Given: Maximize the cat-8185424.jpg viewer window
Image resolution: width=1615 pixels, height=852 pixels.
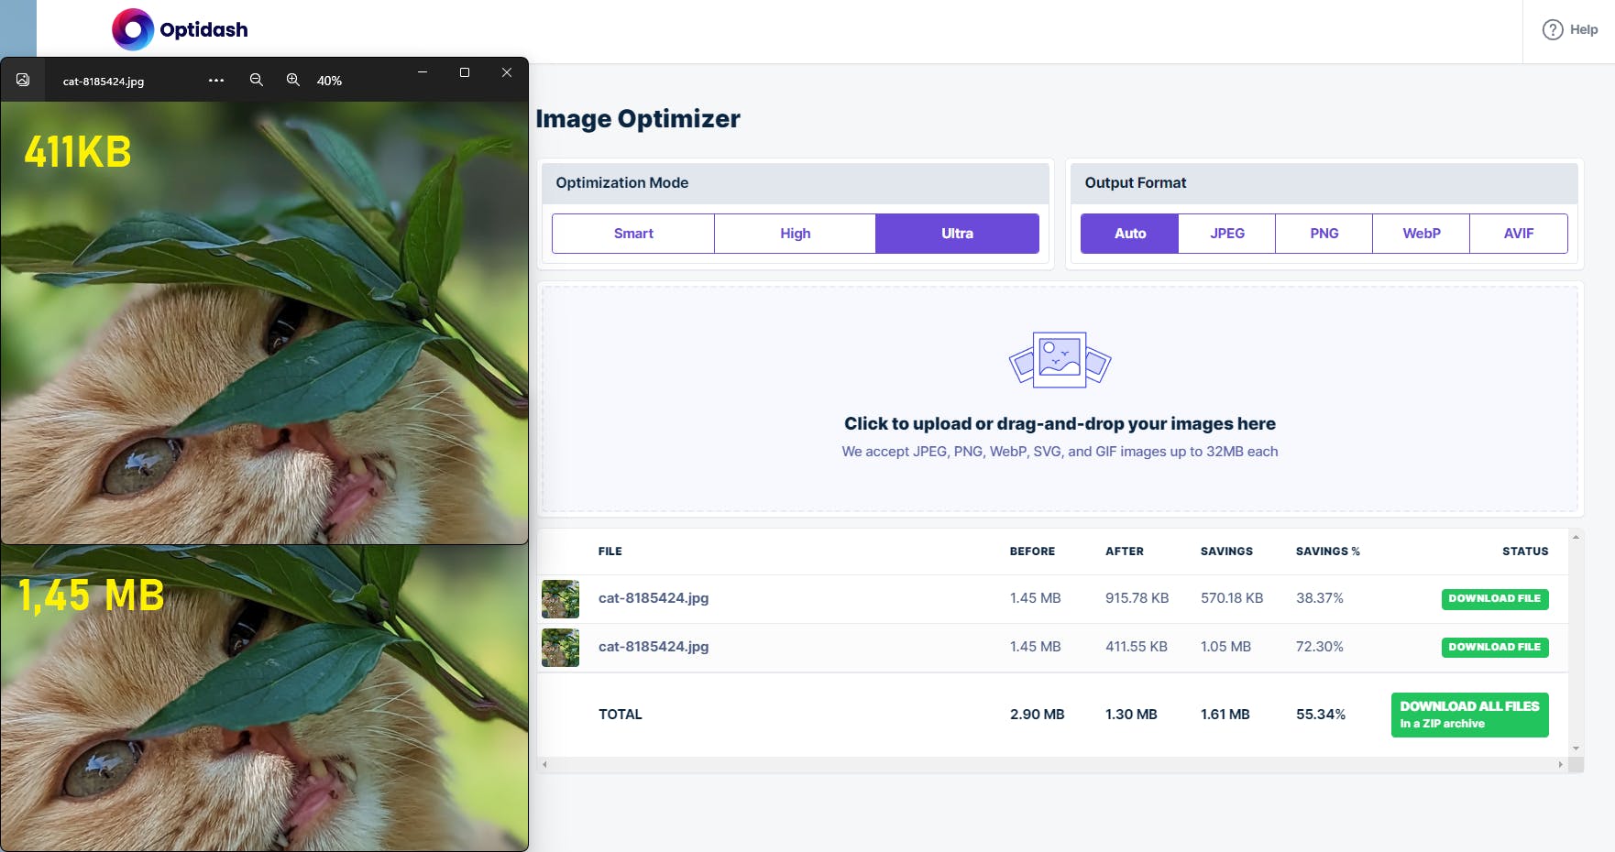Looking at the screenshot, I should click(465, 72).
